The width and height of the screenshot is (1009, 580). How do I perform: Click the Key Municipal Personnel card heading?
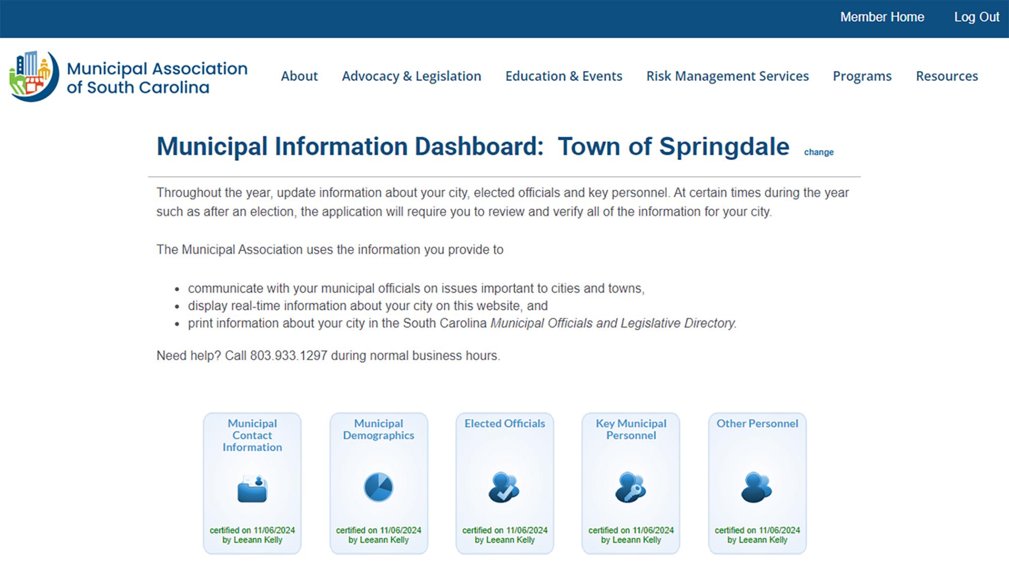tap(631, 429)
